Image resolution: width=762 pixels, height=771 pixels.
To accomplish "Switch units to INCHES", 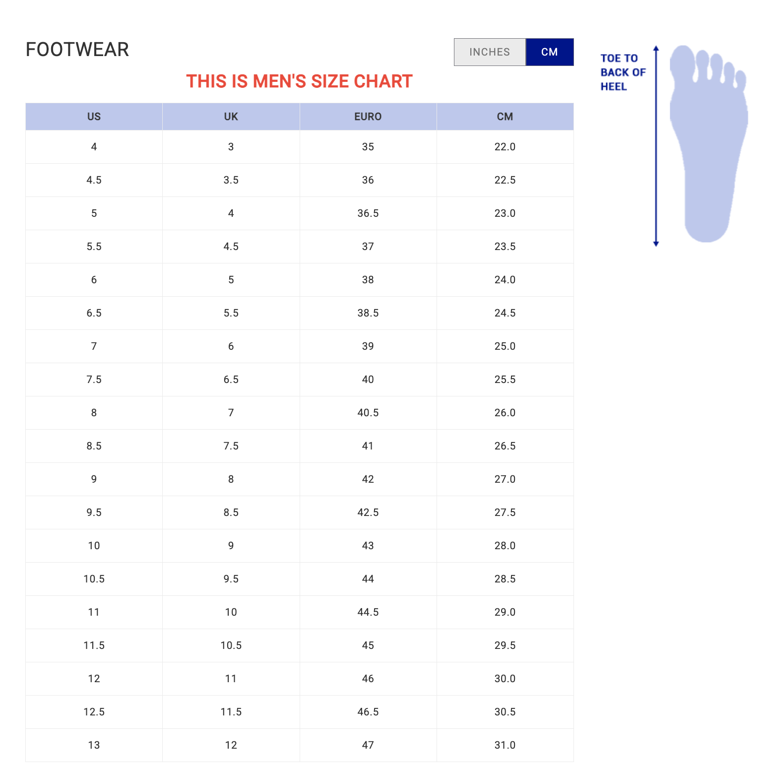I will click(490, 52).
